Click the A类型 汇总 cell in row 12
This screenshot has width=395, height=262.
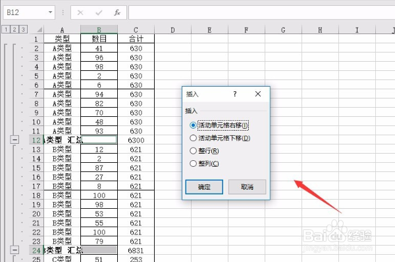pyautogui.click(x=63, y=140)
